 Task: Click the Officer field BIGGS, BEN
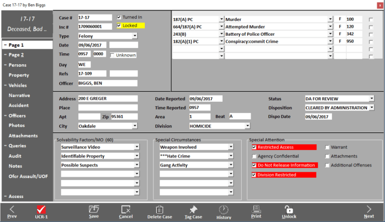[108, 83]
